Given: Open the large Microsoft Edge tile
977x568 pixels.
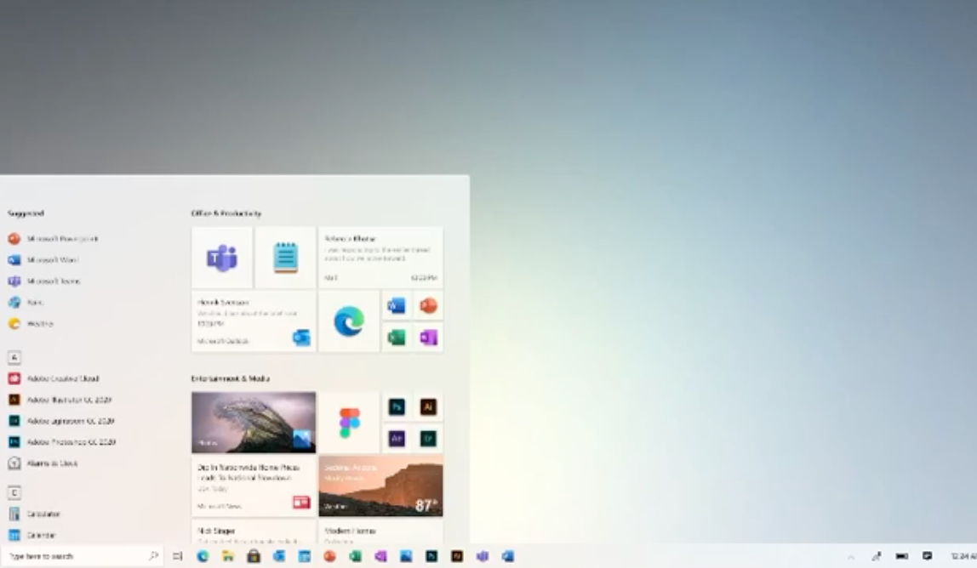Looking at the screenshot, I should tap(349, 321).
